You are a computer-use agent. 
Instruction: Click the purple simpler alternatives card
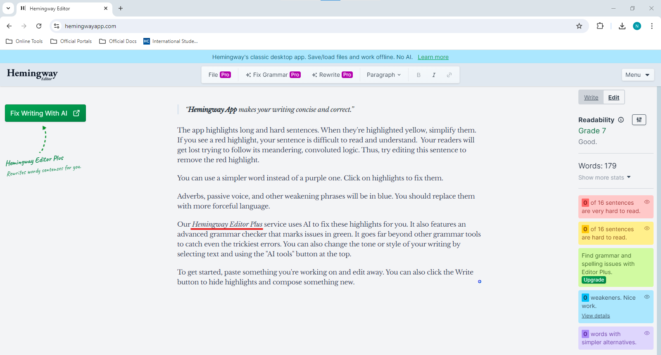[616, 338]
